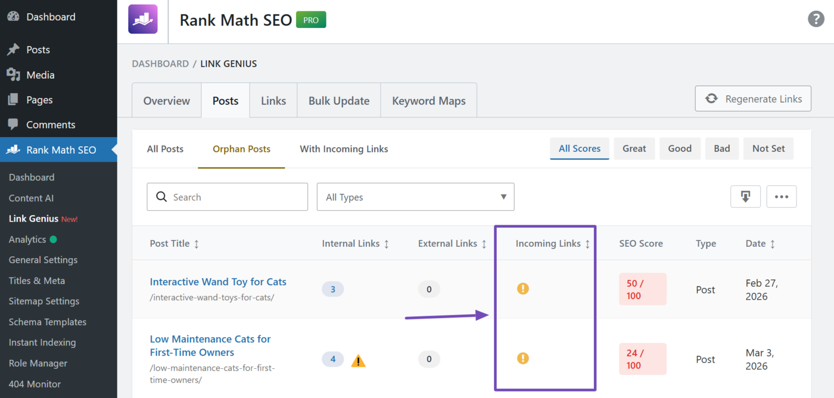Click internal links count 3 badge
This screenshot has height=398, width=834.
tap(333, 290)
